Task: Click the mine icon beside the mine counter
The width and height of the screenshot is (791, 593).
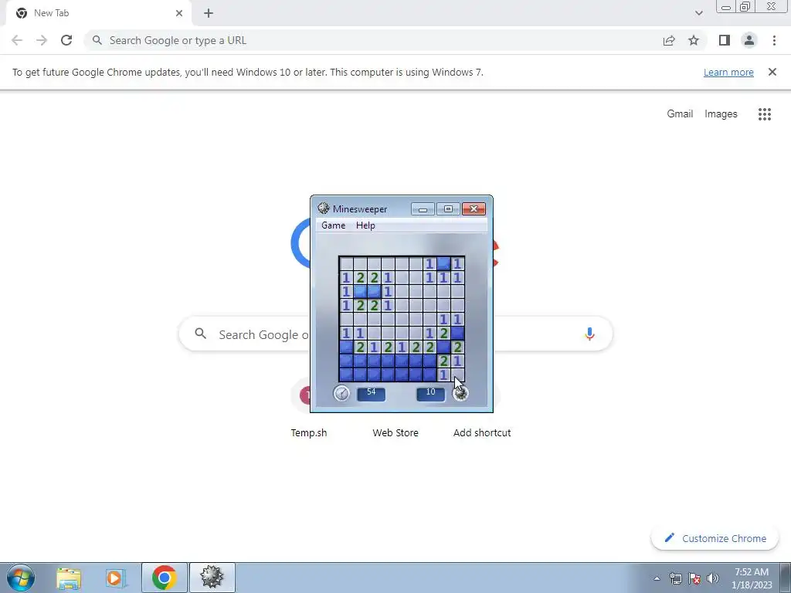Action: [x=460, y=393]
